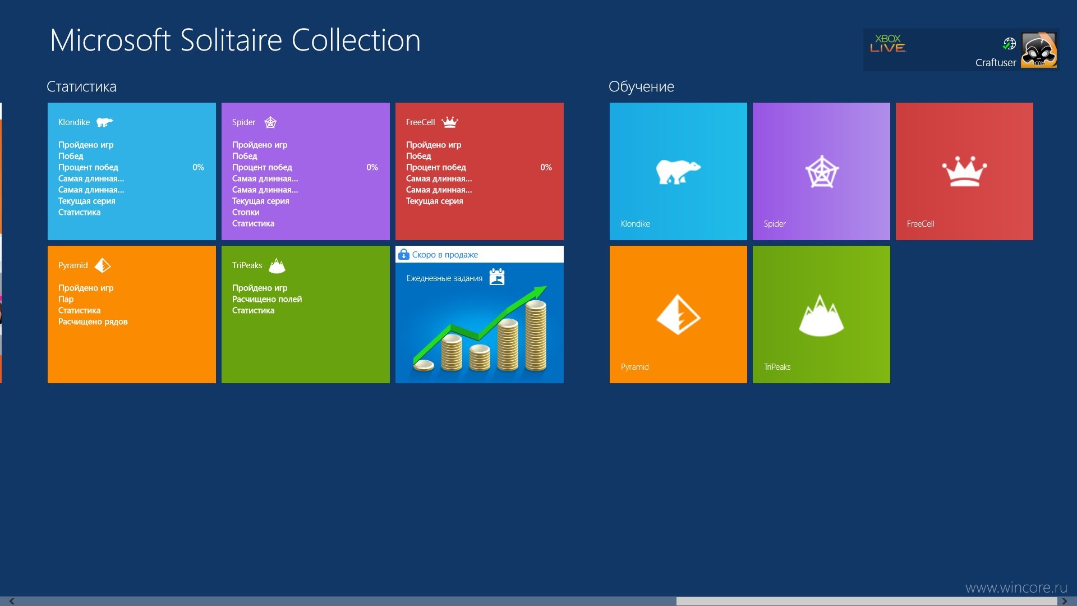Viewport: 1077px width, 606px height.
Task: Open Статистика link in Spider tile
Action: 254,223
